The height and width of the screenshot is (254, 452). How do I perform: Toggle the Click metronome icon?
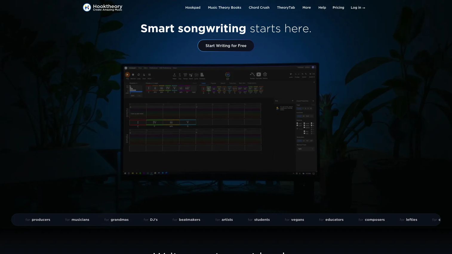pos(144,75)
